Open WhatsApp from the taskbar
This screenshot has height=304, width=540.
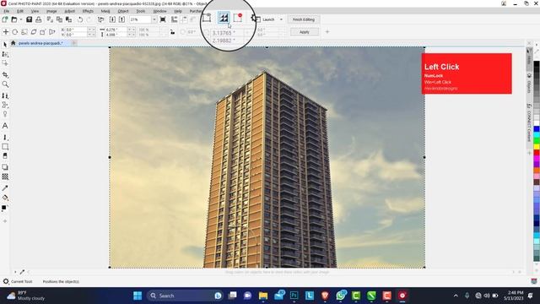click(x=341, y=296)
